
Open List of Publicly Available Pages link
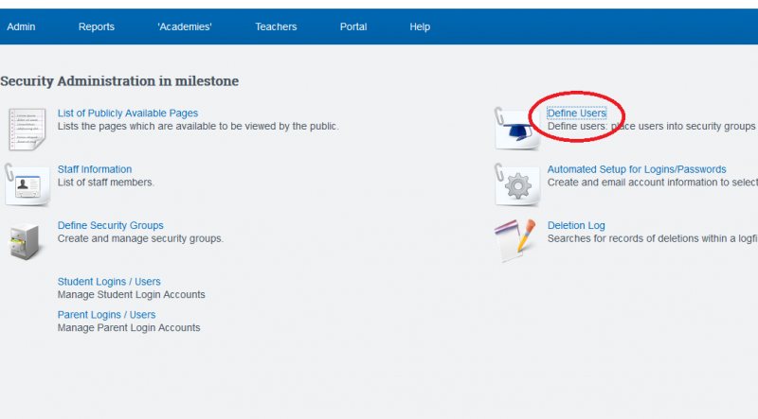coord(128,113)
